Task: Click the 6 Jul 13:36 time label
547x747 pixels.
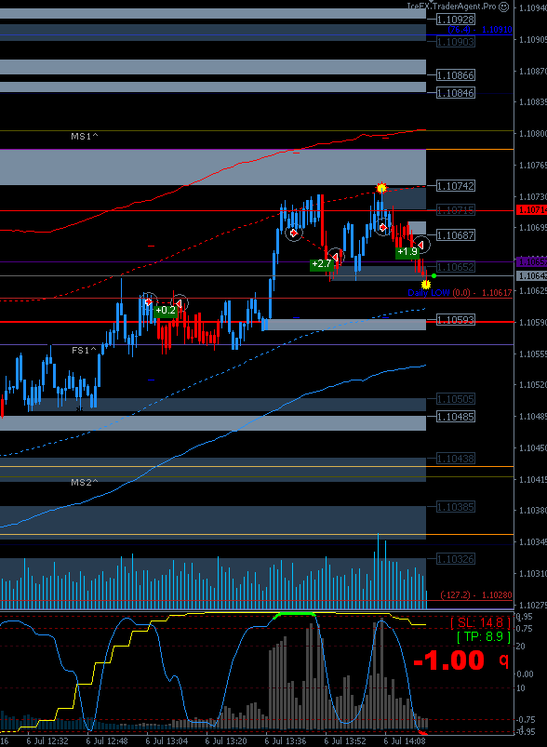Action: point(286,741)
